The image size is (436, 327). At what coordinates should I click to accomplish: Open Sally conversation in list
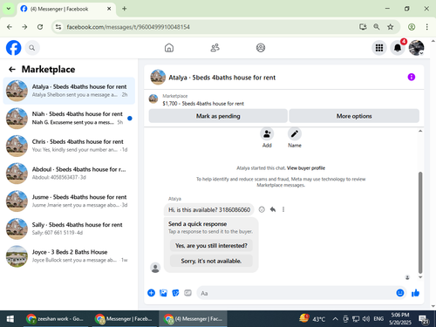(x=69, y=228)
